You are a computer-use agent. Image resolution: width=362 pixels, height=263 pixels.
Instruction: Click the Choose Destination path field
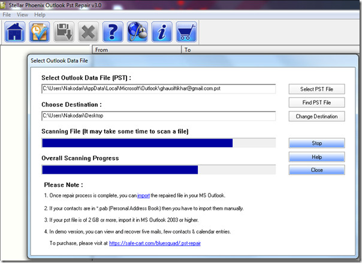tap(159, 116)
